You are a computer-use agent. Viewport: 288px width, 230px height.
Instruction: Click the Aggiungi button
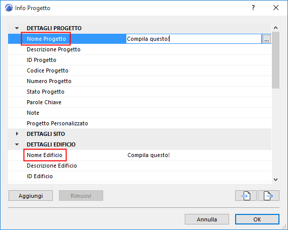point(31,196)
